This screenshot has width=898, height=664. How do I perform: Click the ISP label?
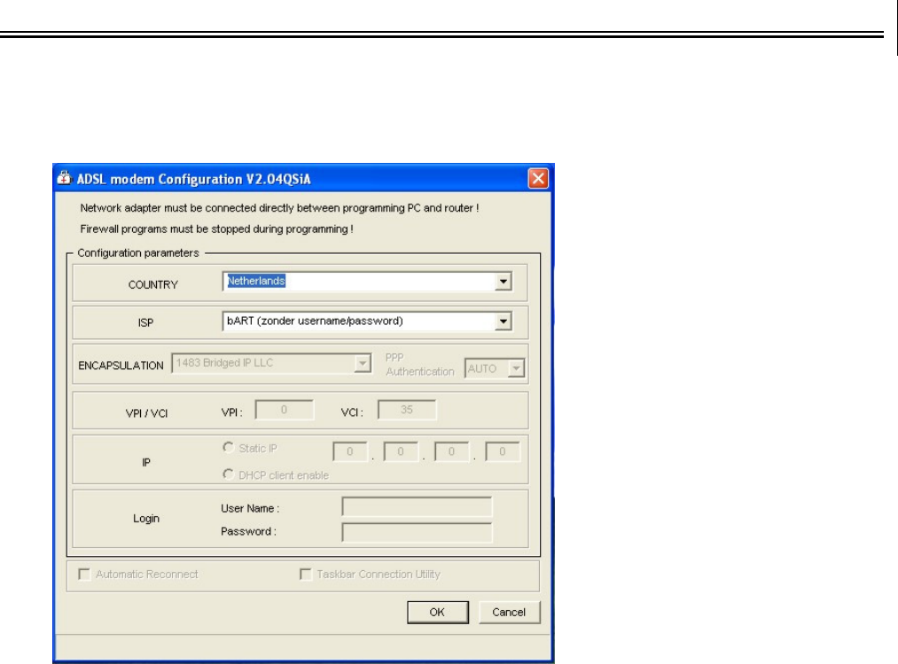tap(145, 322)
